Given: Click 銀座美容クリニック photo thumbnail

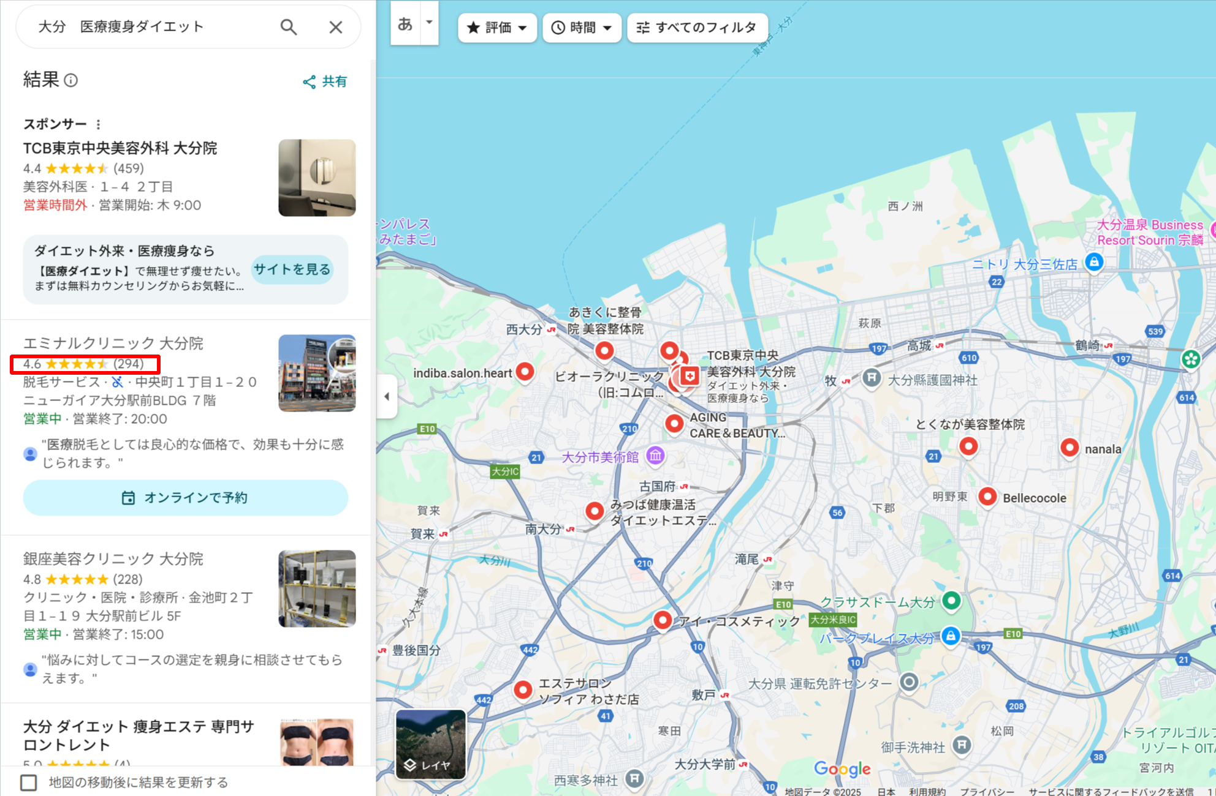Looking at the screenshot, I should tap(317, 588).
